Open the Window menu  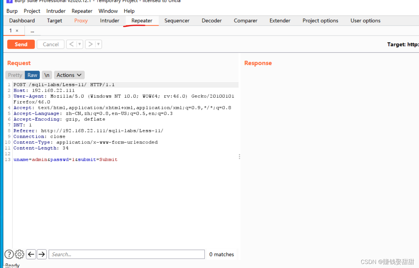[x=108, y=11]
